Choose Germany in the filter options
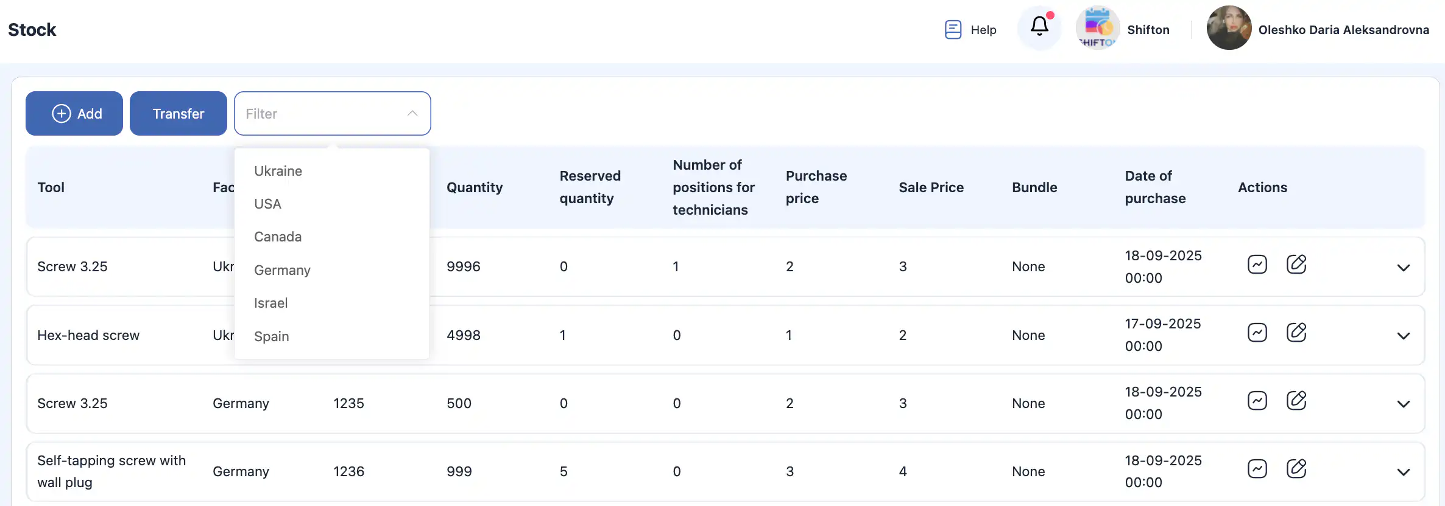The height and width of the screenshot is (506, 1445). point(282,270)
